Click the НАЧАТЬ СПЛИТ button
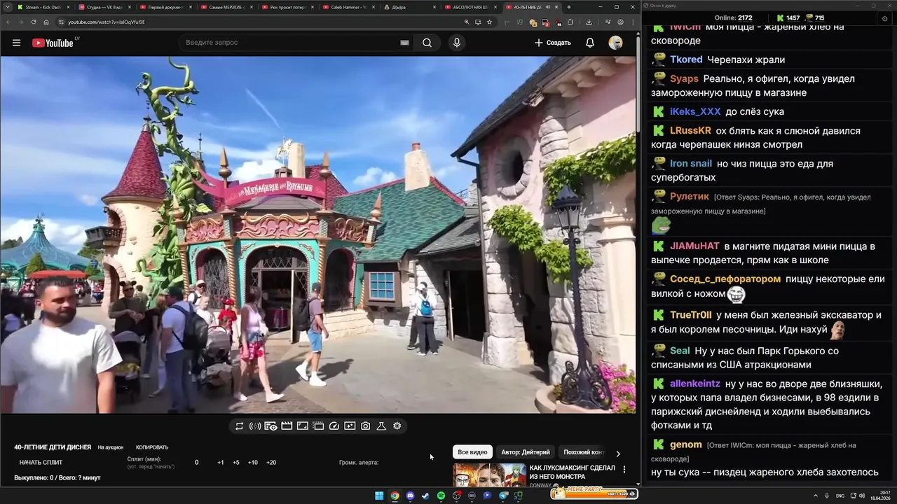 pos(41,463)
